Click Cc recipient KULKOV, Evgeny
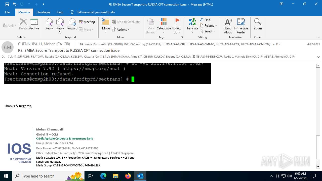Image resolution: width=322 pixels, height=181 pixels. (172, 57)
